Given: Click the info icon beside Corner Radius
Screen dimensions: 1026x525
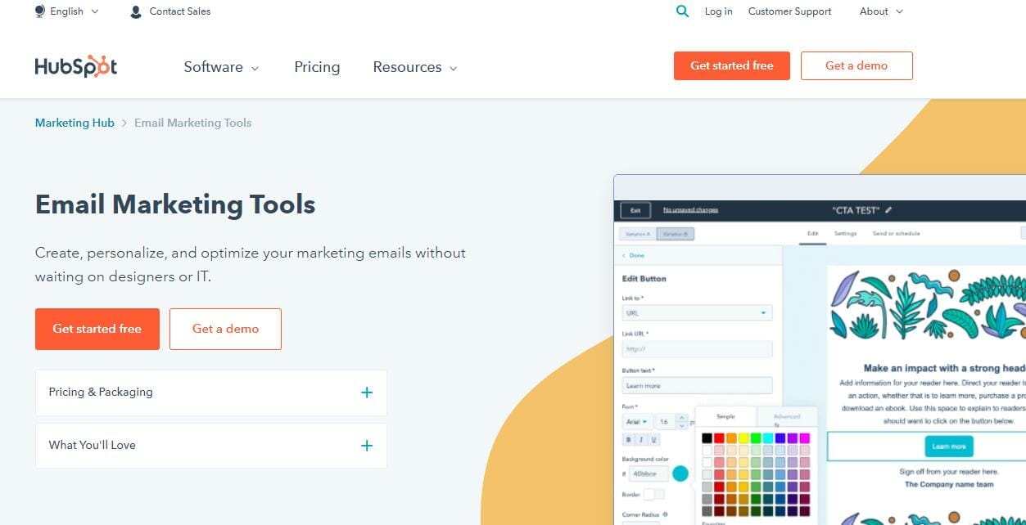Looking at the screenshot, I should click(x=664, y=514).
